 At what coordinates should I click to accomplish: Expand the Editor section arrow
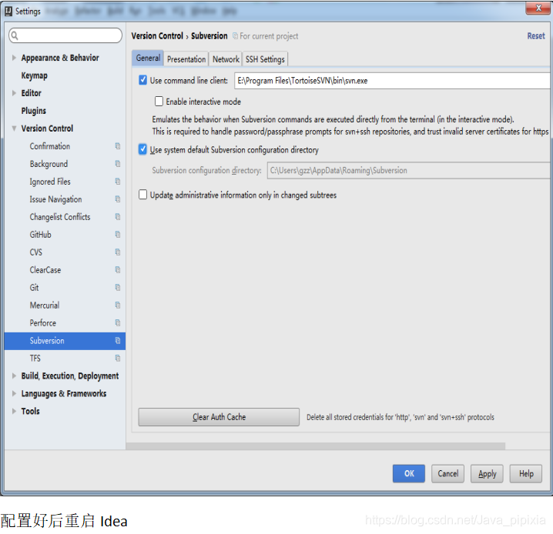point(14,93)
